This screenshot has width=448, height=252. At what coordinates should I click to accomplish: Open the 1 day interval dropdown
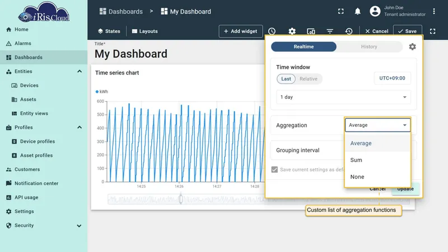tap(343, 97)
